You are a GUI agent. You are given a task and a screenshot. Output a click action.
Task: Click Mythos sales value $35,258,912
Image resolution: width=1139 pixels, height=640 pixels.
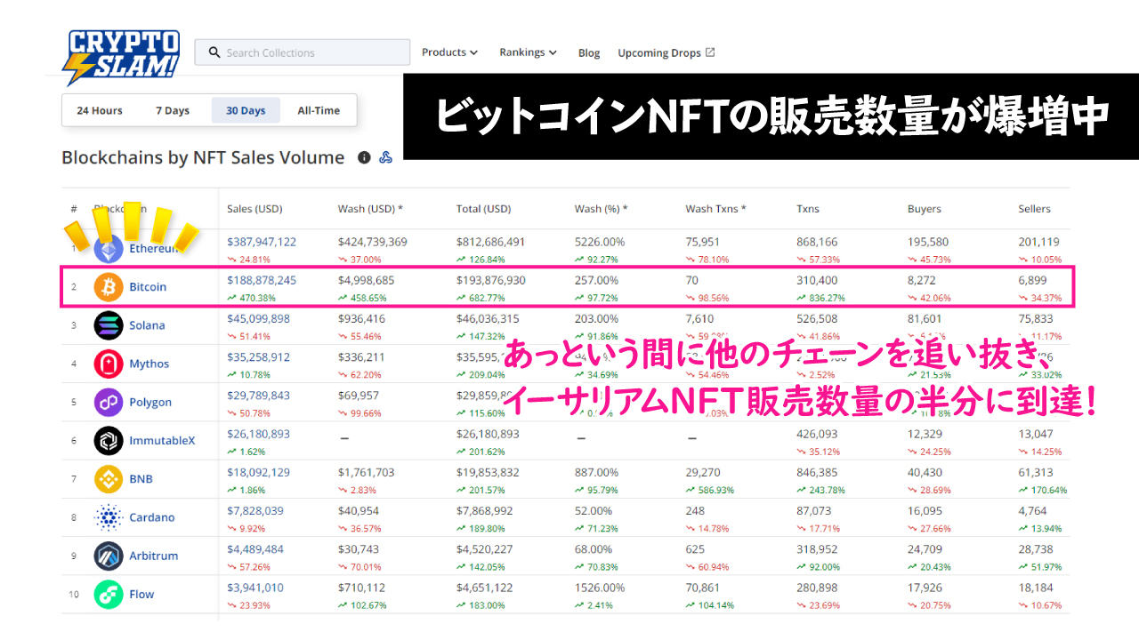coord(258,356)
